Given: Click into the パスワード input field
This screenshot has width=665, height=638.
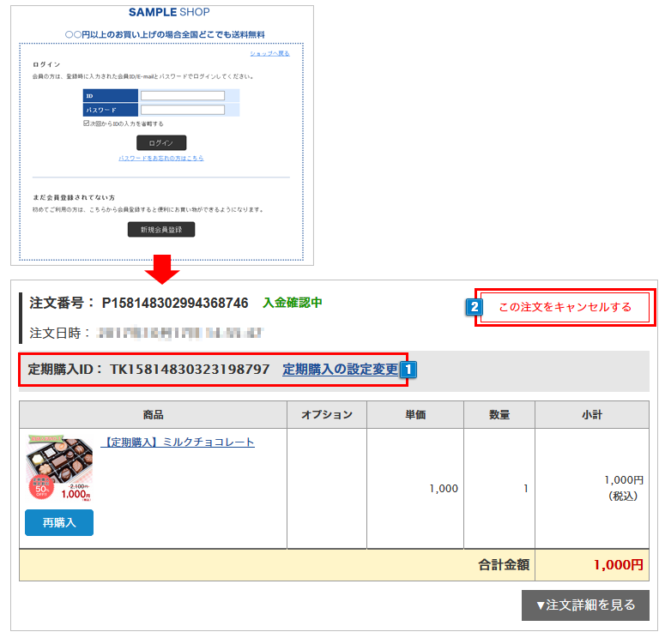Looking at the screenshot, I should (182, 110).
